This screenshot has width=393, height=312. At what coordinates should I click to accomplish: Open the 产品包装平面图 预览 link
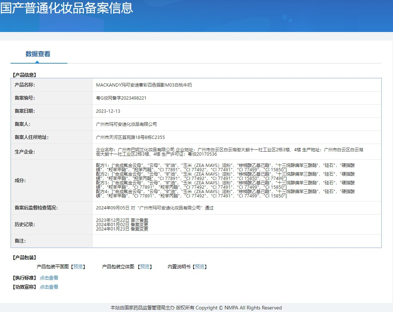[78, 267]
